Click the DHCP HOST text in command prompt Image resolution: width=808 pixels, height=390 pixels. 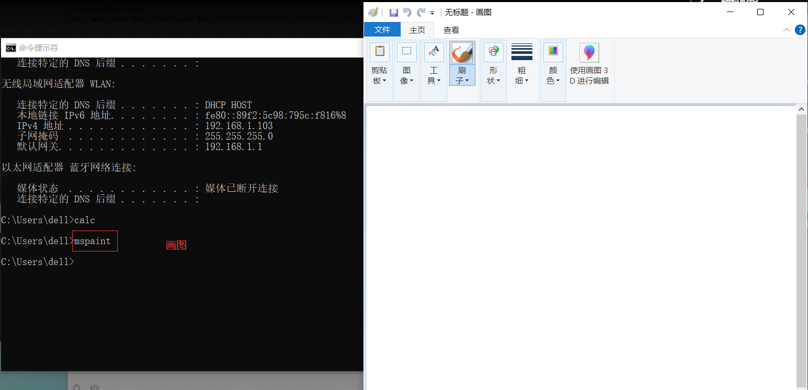coord(229,105)
